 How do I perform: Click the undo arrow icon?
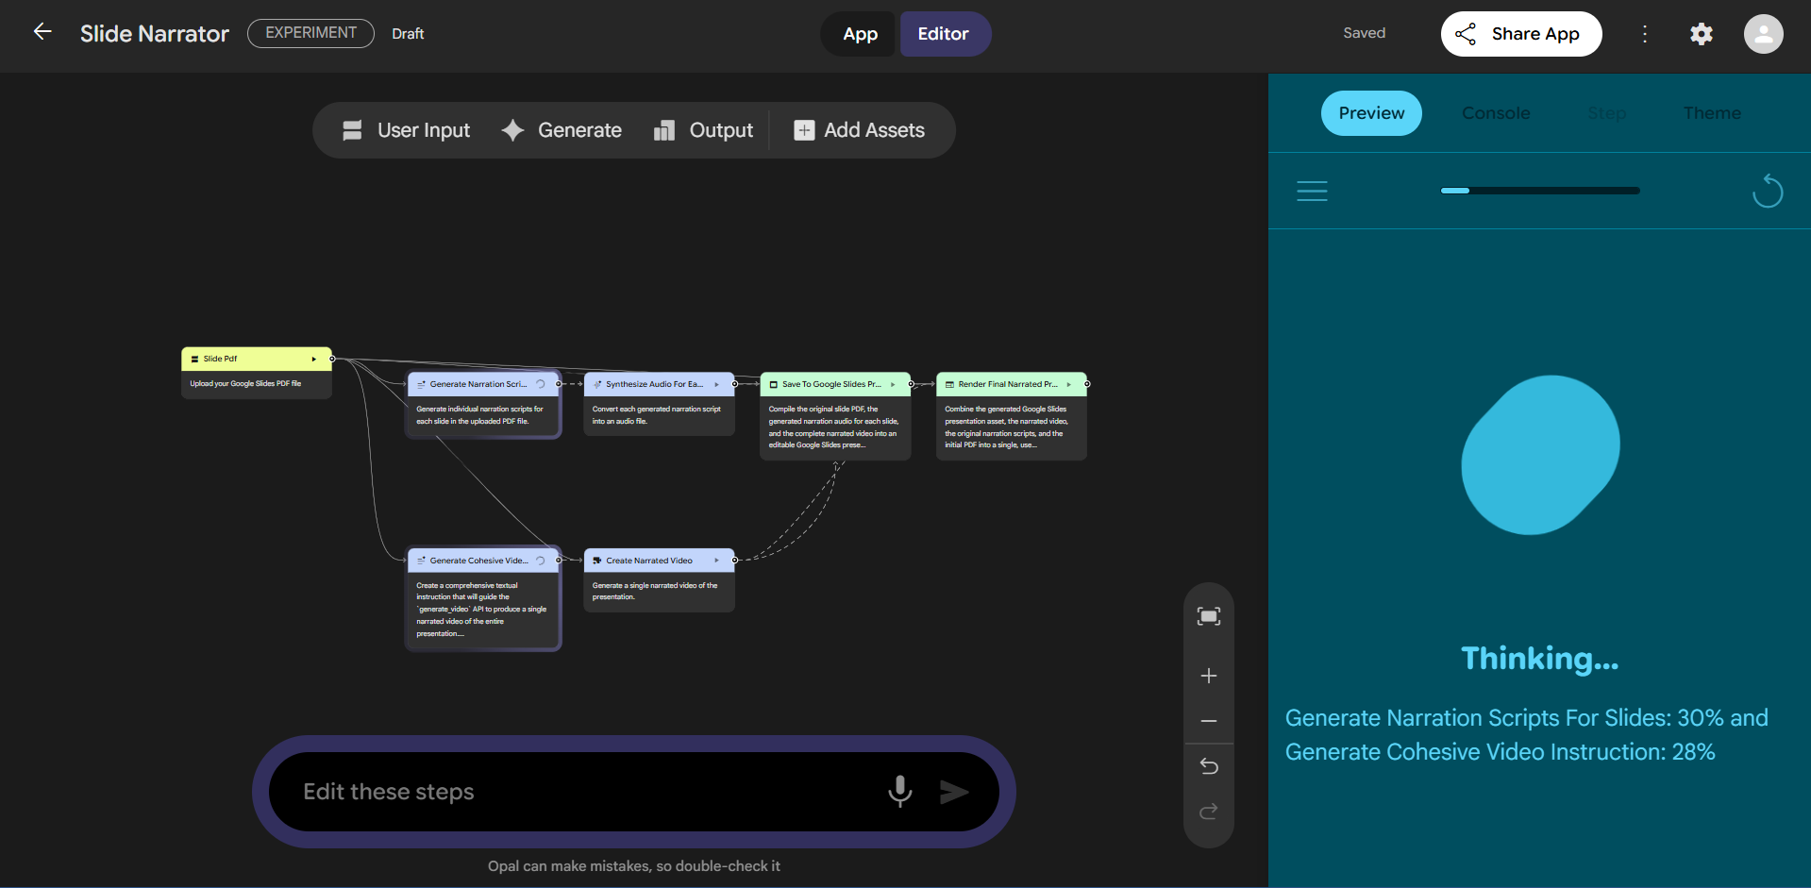(1208, 765)
